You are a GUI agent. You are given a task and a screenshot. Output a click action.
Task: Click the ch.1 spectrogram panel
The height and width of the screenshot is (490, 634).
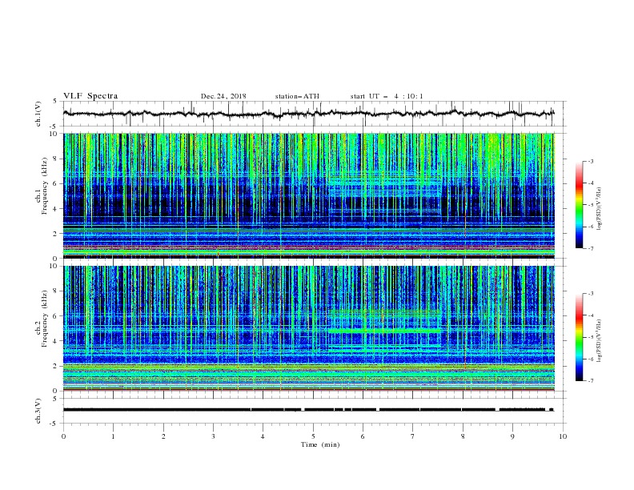coord(309,195)
